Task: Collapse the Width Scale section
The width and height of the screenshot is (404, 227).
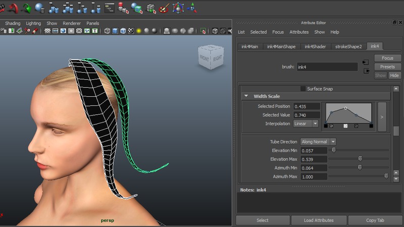Action: pos(246,96)
